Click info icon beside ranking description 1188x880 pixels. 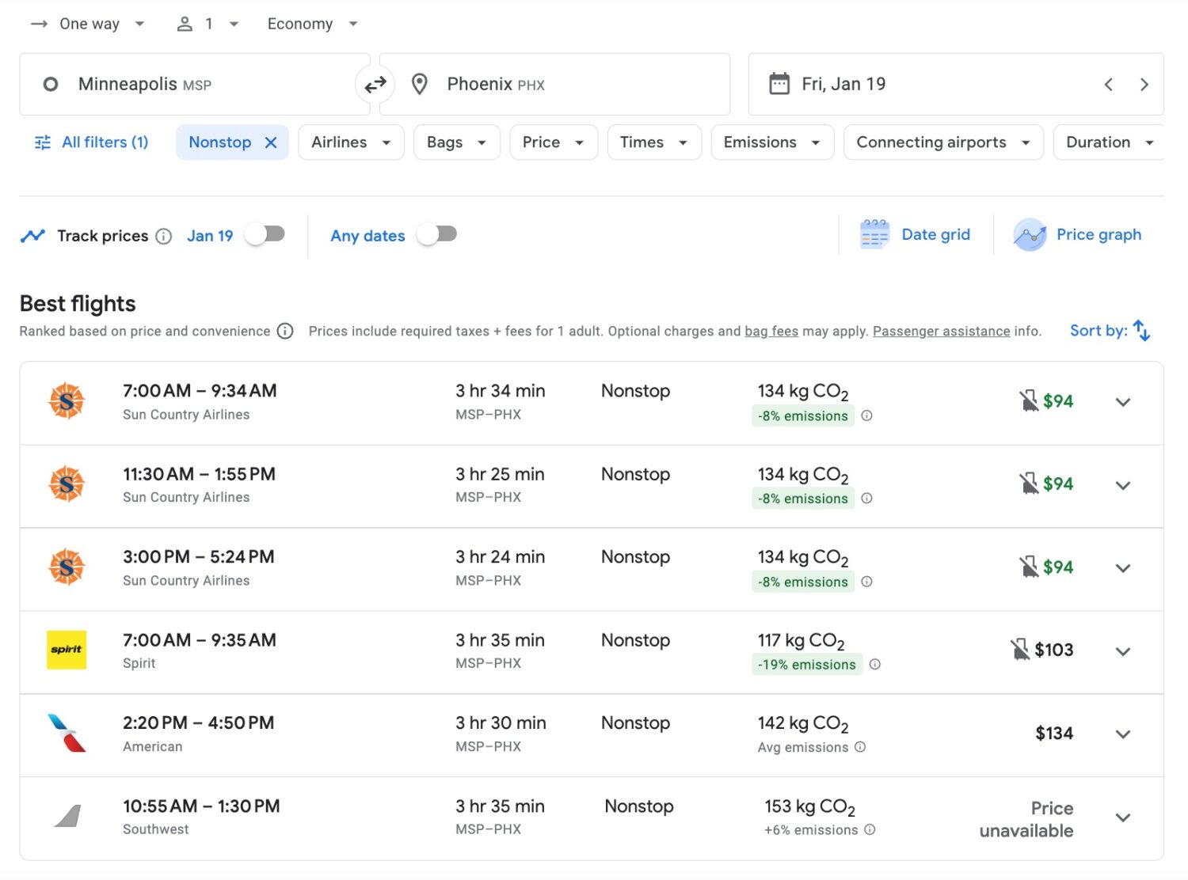285,332
